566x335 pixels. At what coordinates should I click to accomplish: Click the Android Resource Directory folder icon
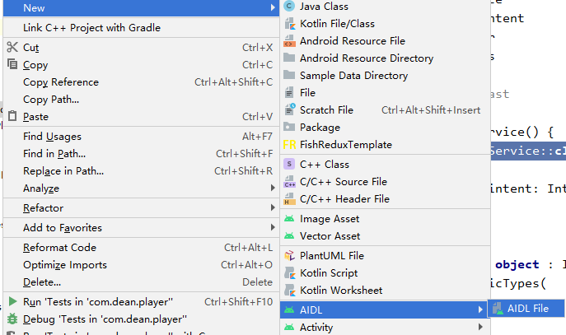[x=289, y=58]
